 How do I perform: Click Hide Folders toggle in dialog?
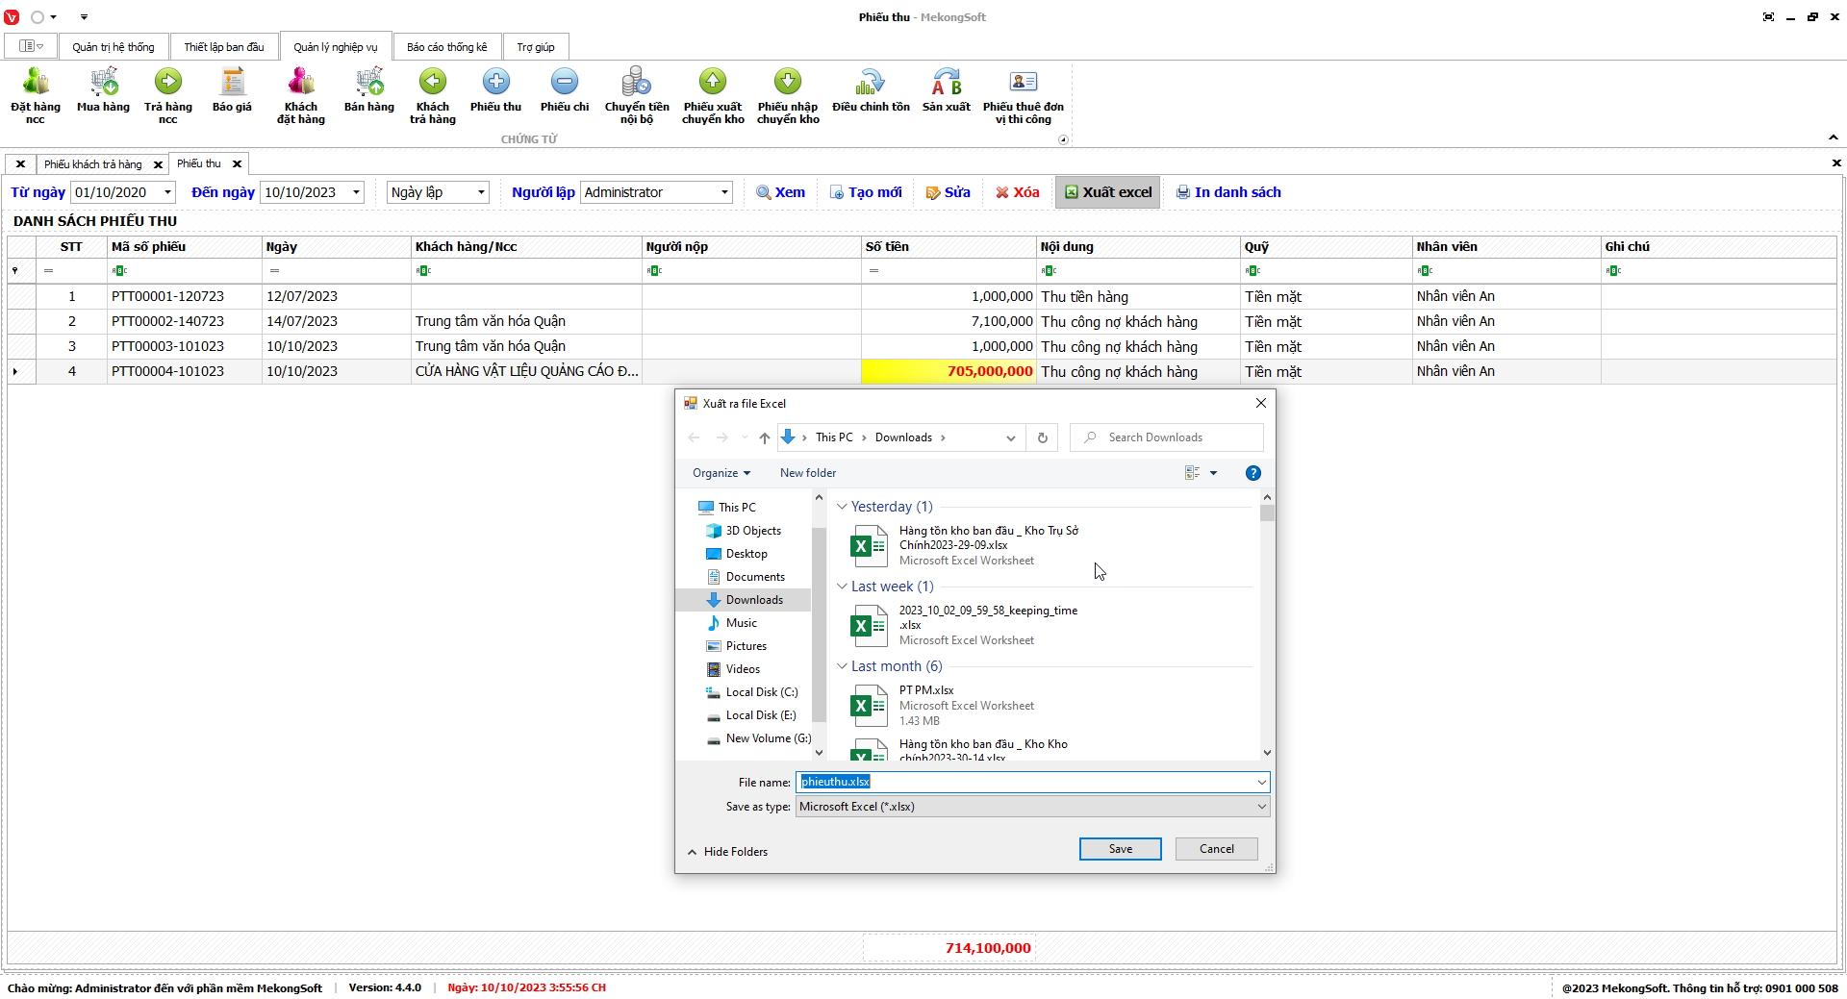point(727,852)
